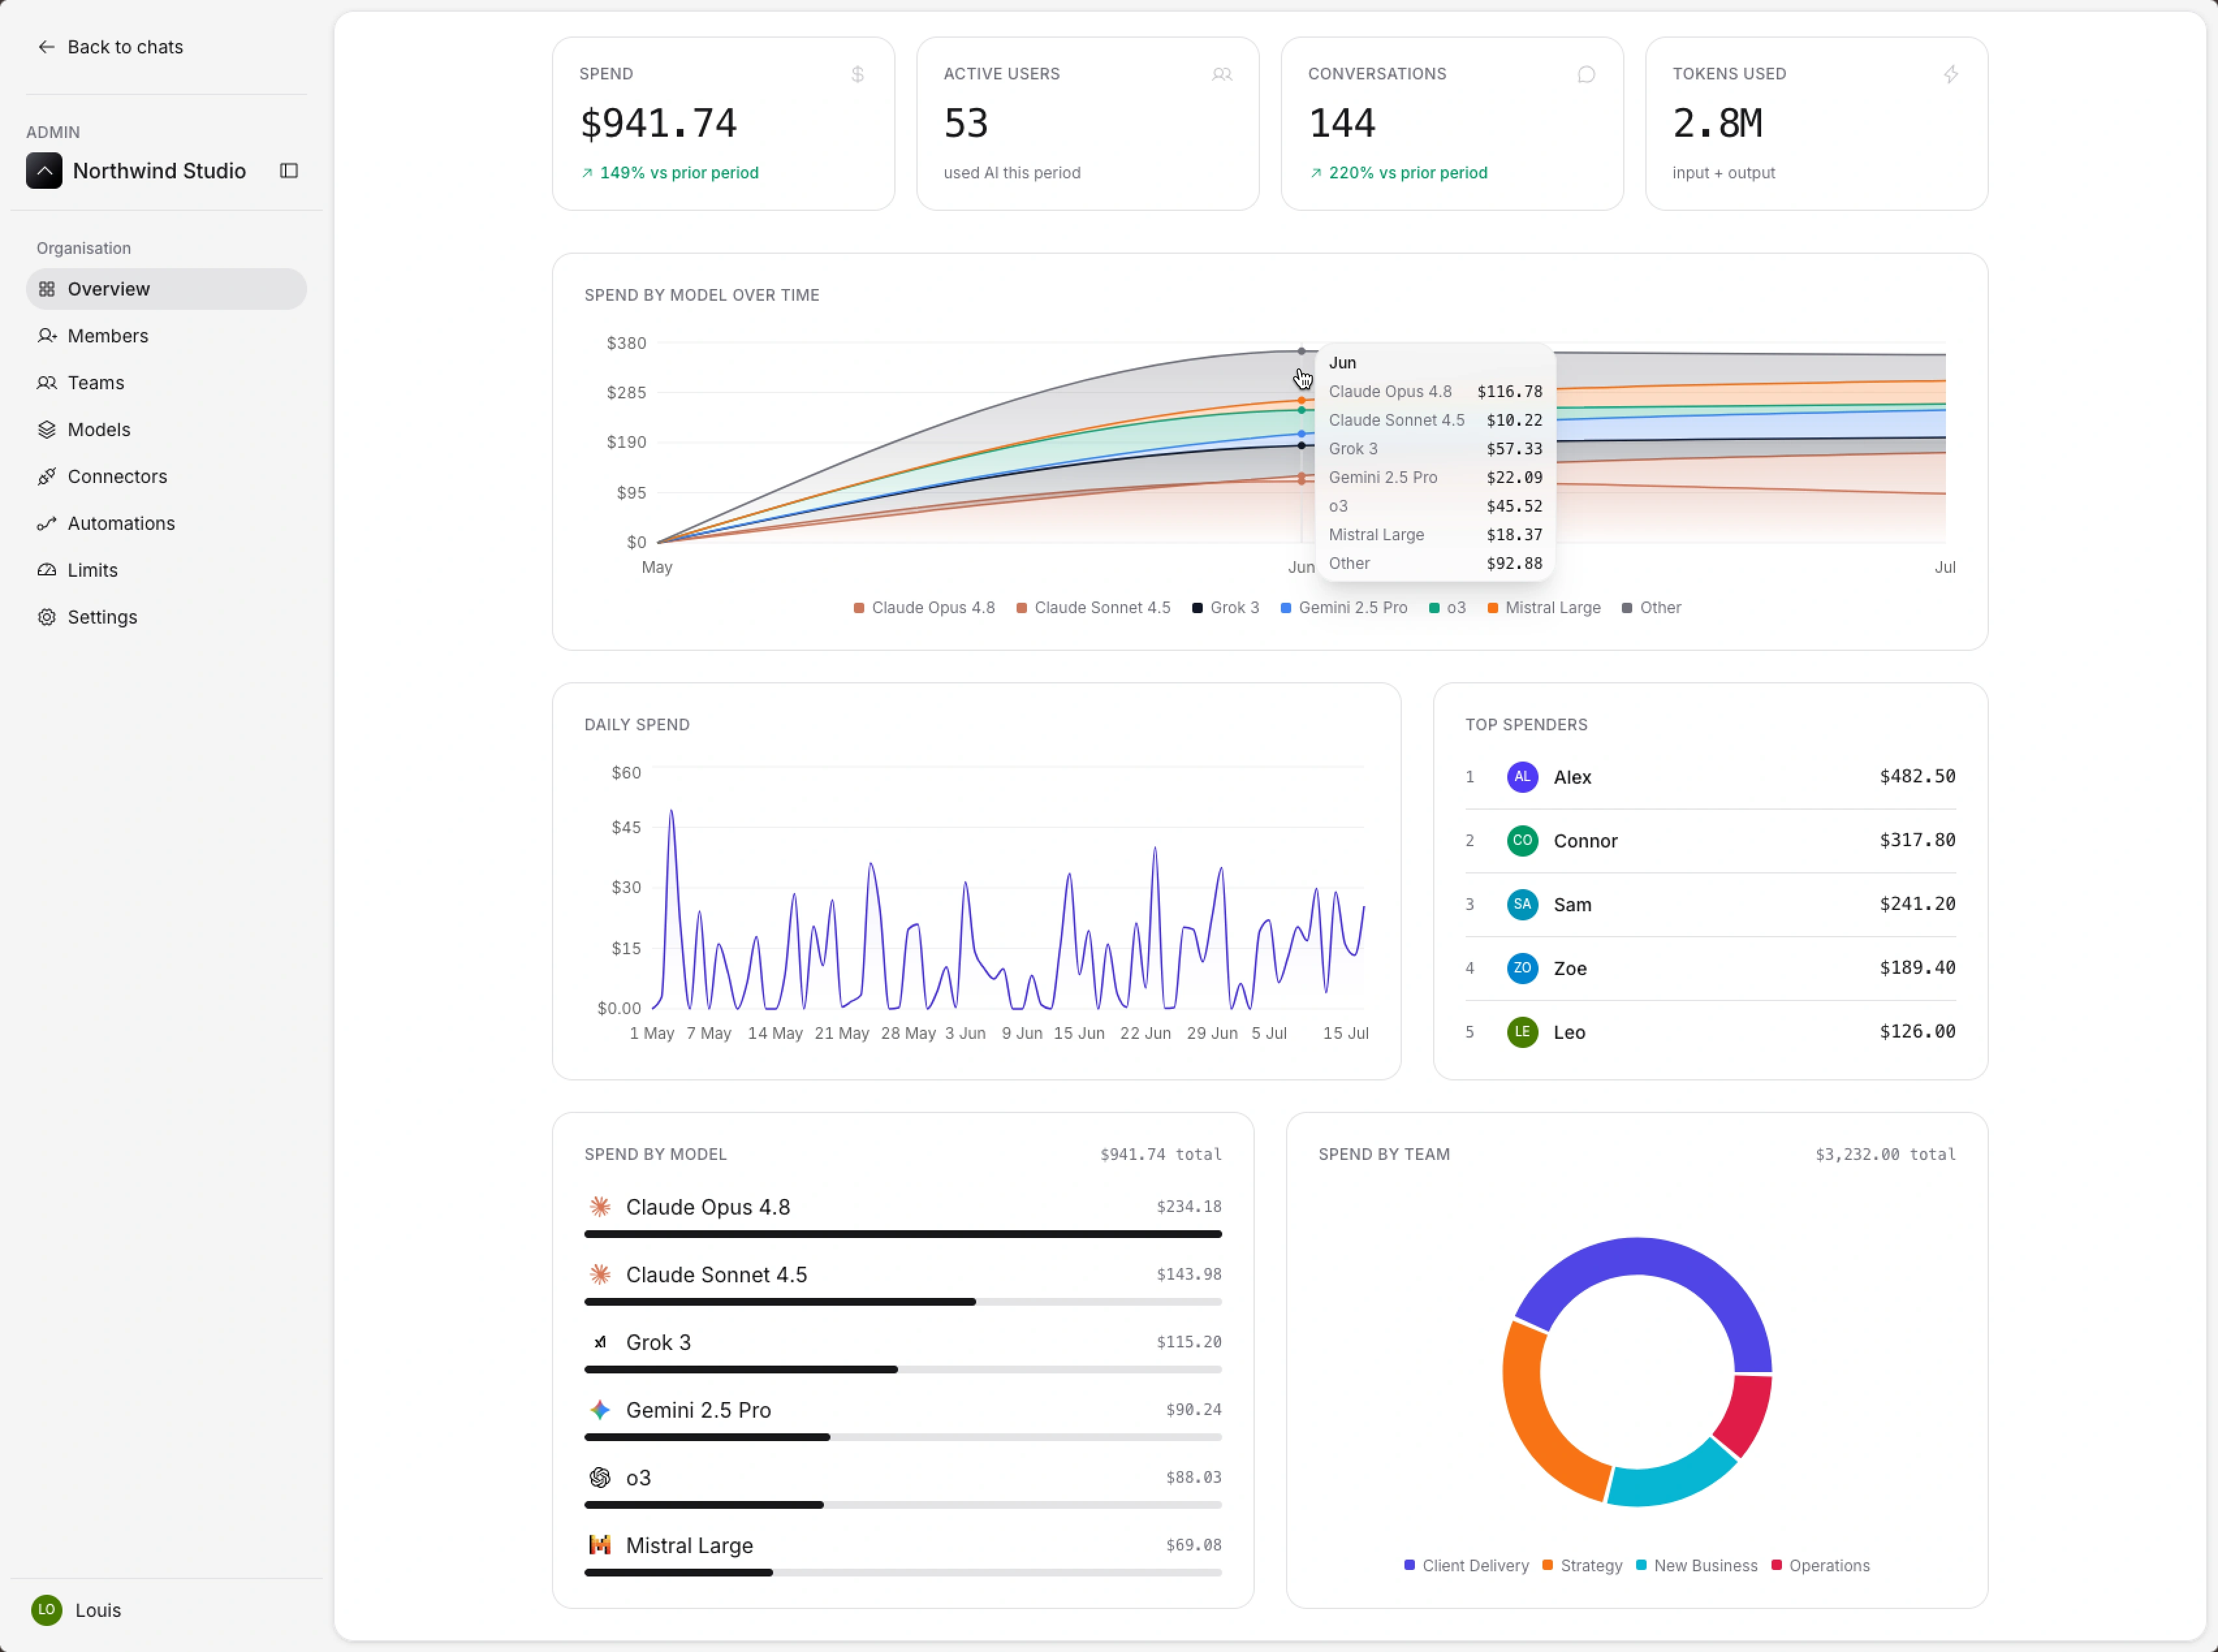Screen dimensions: 2218x1652
Task: Click the $482.50 amount for Alex
Action: (1917, 777)
